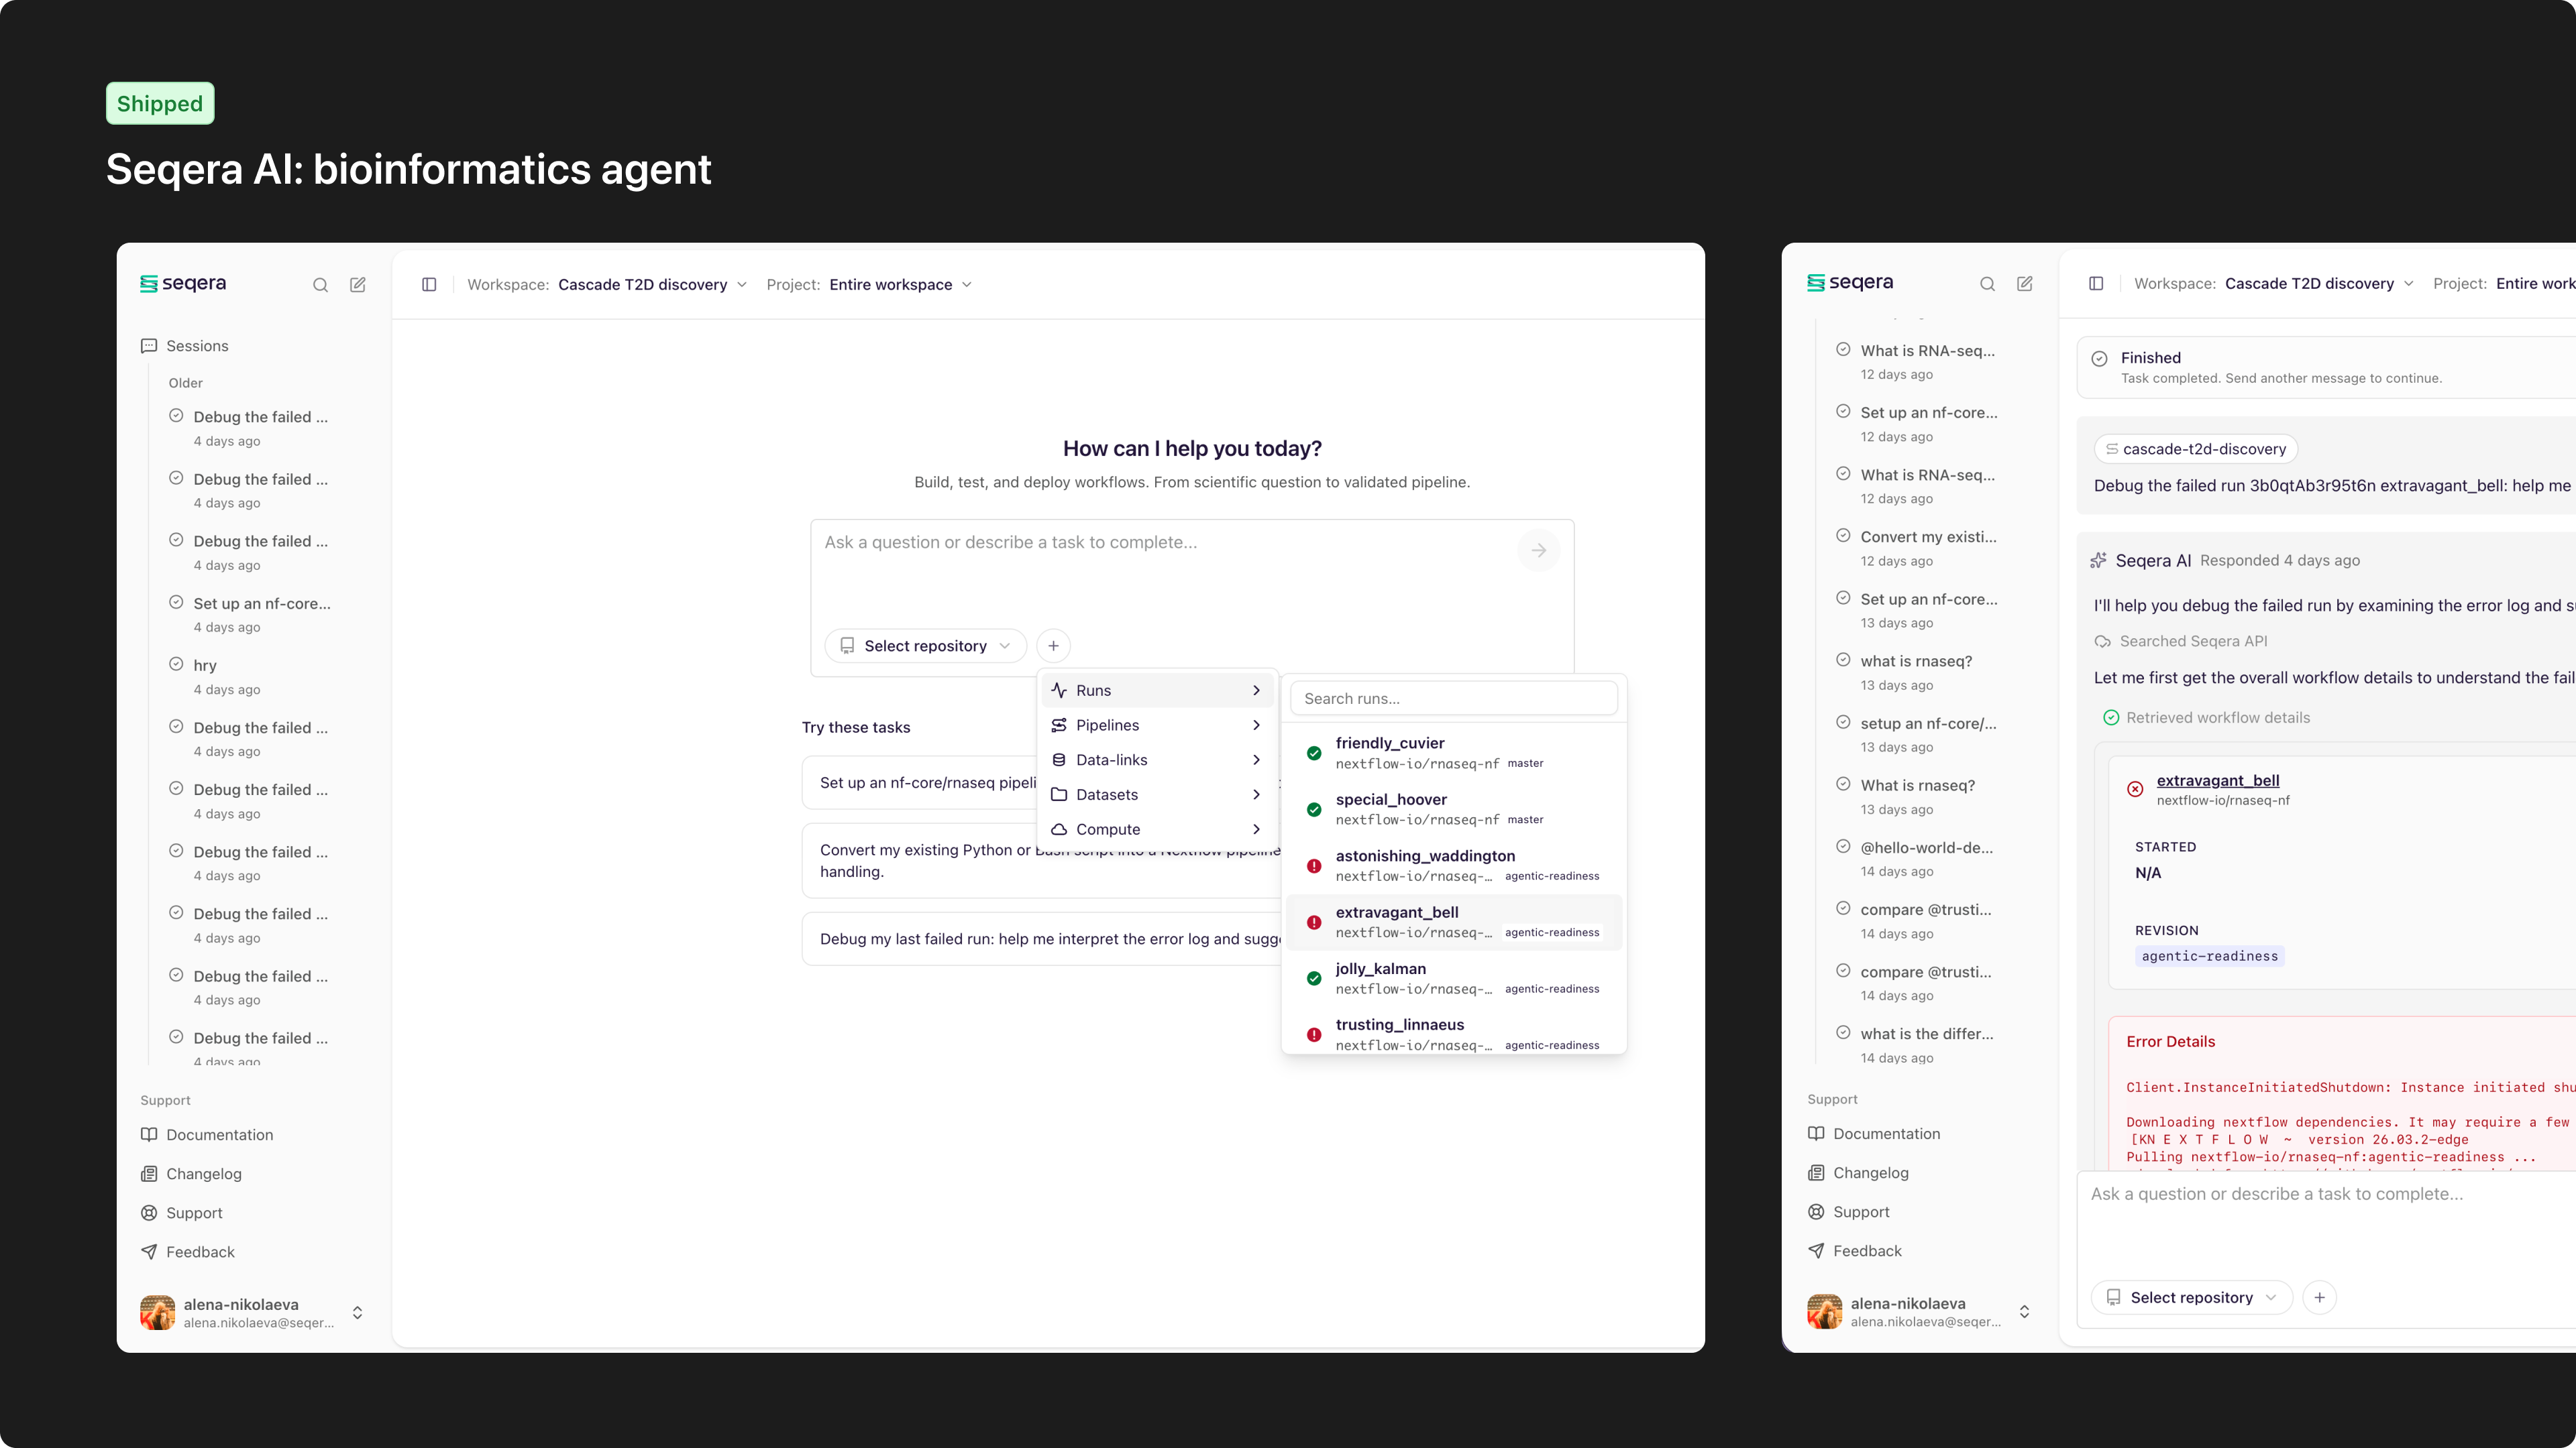This screenshot has height=1448, width=2576.
Task: Toggle the sidebar panel in the right window
Action: pos(2096,283)
